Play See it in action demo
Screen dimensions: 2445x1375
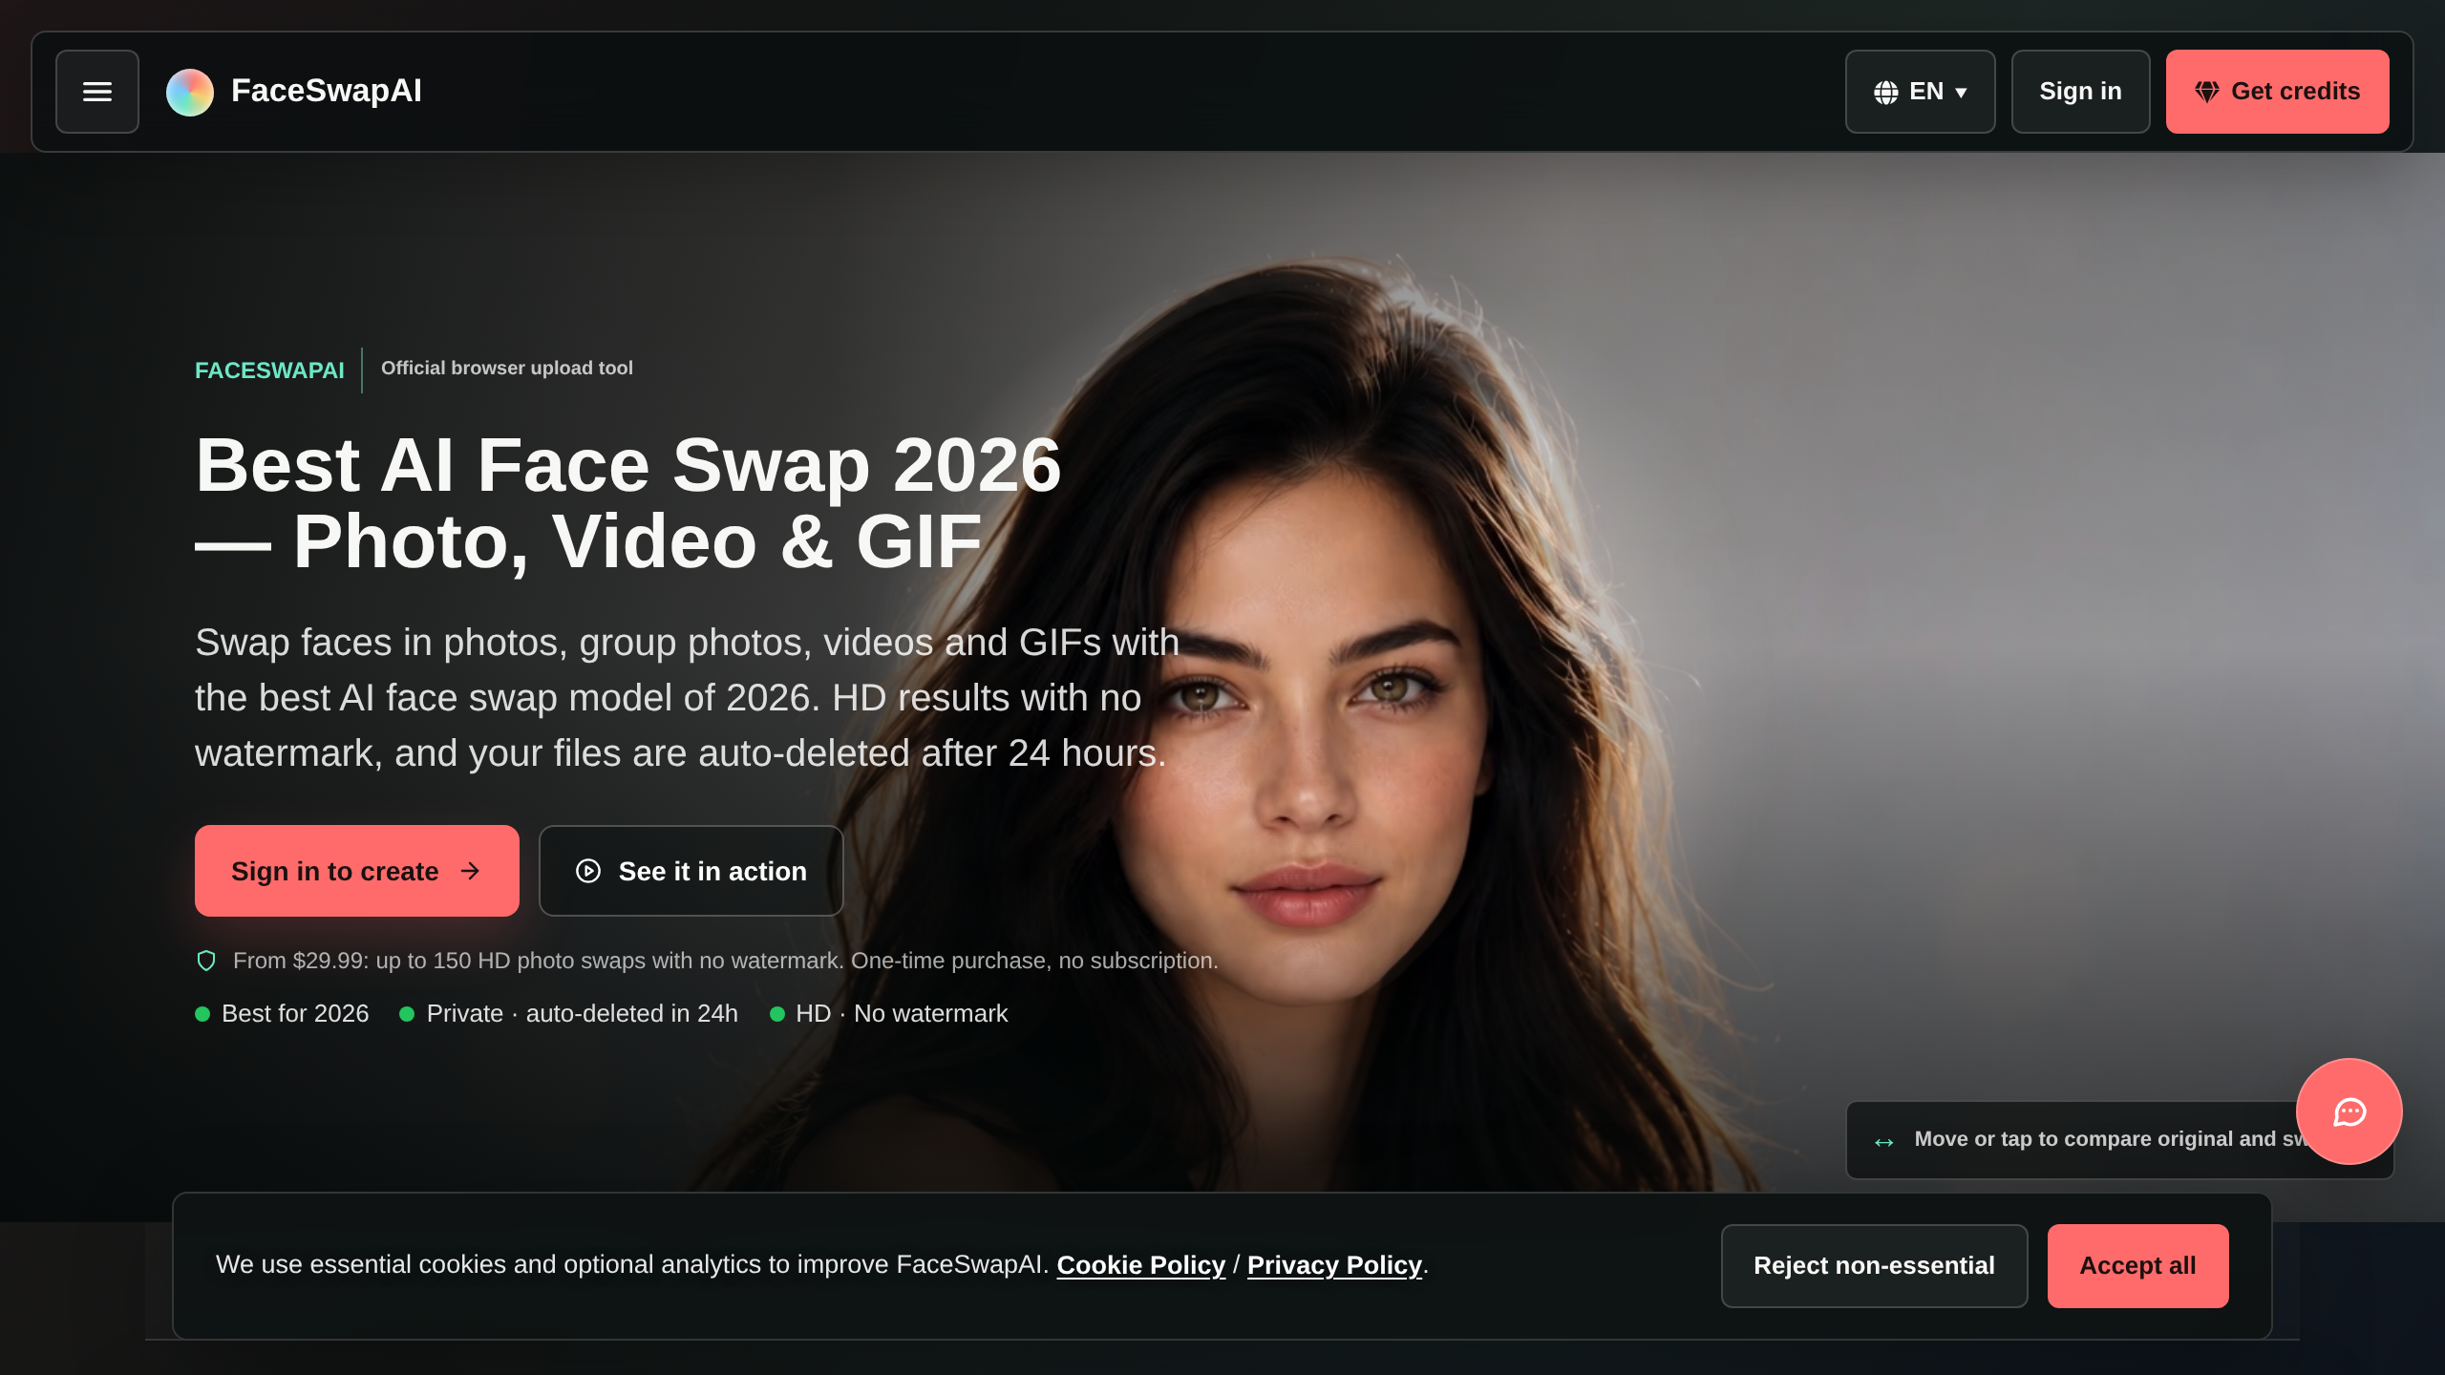tap(691, 871)
